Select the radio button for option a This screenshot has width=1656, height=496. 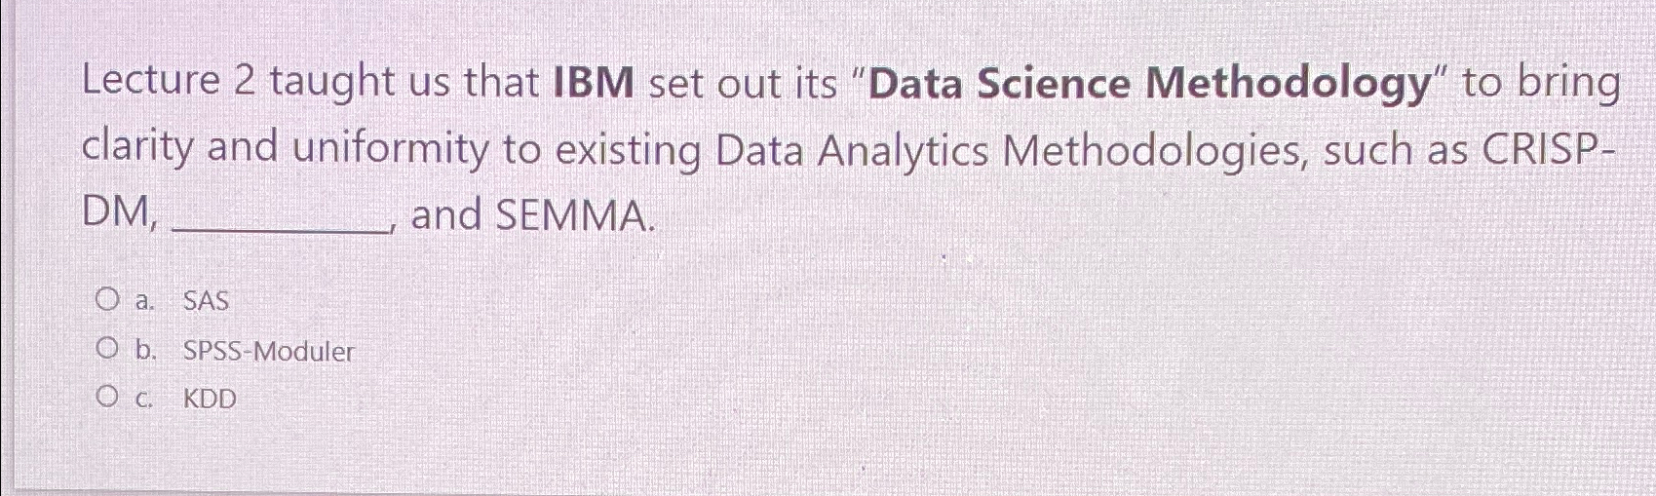[107, 299]
